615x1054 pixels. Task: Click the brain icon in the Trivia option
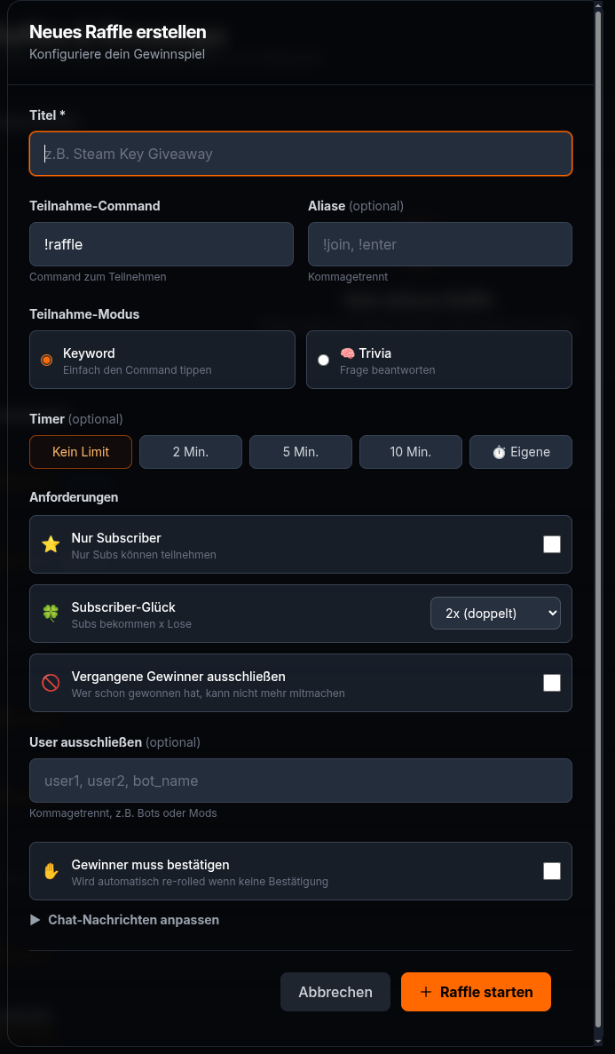pyautogui.click(x=346, y=353)
